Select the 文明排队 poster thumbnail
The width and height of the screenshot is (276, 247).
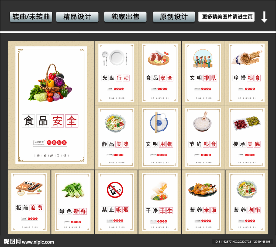203,73
